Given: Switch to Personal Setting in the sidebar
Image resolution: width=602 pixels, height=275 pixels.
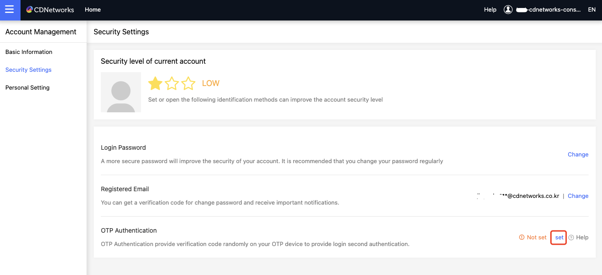Looking at the screenshot, I should (27, 88).
